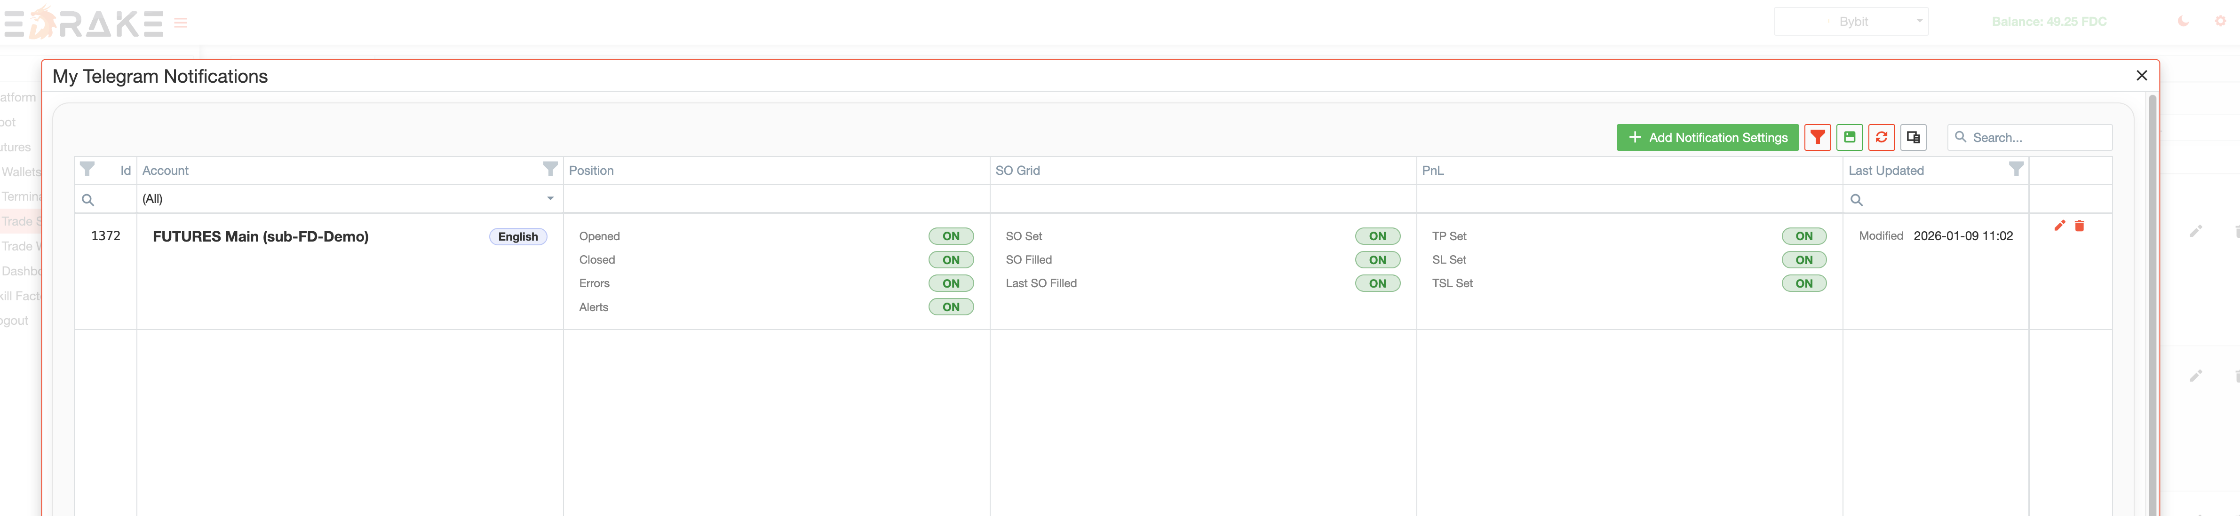This screenshot has height=516, width=2240.
Task: Delete notification row 1372 with trash icon
Action: click(2079, 226)
